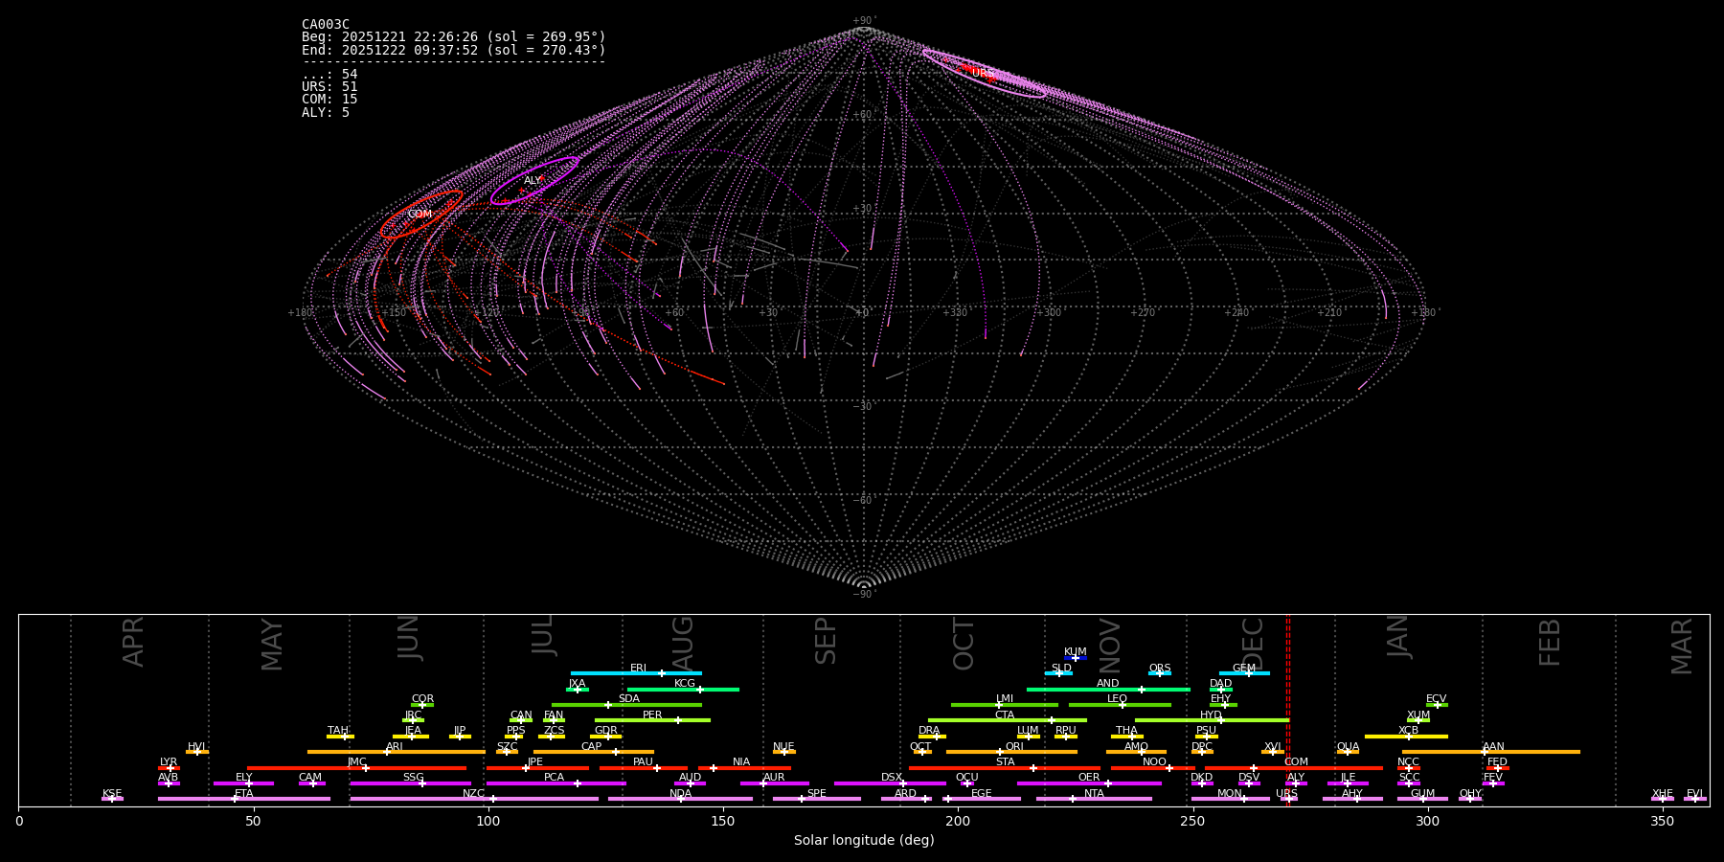
Task: Click the EVI shower label in timeline
Action: pyautogui.click(x=1695, y=794)
